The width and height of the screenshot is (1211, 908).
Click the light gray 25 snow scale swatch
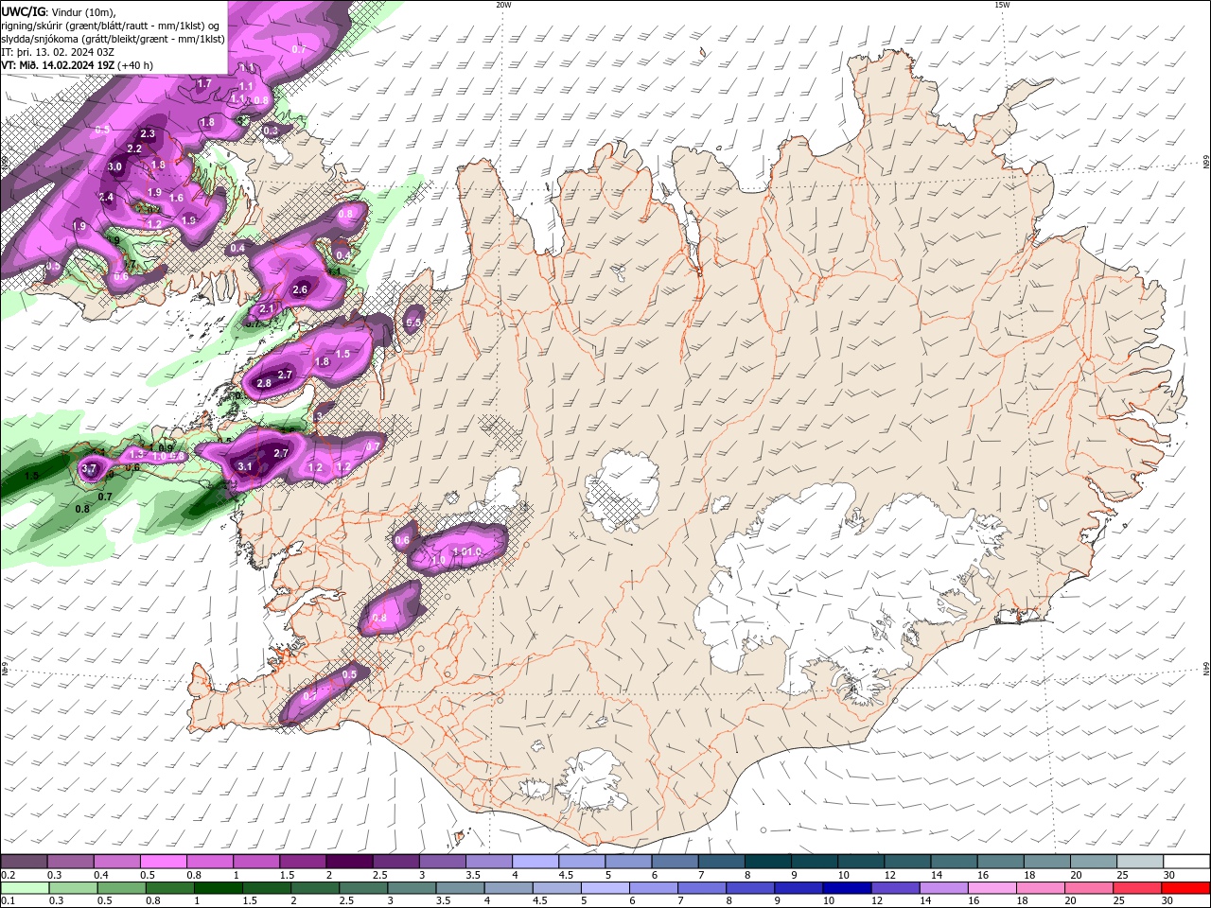point(1140,862)
